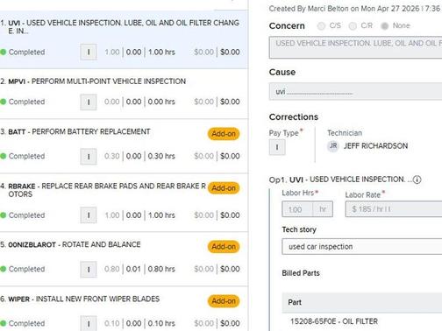The image size is (442, 331).
Task: Click the Completed status on WIPER row
Action: pyautogui.click(x=26, y=323)
